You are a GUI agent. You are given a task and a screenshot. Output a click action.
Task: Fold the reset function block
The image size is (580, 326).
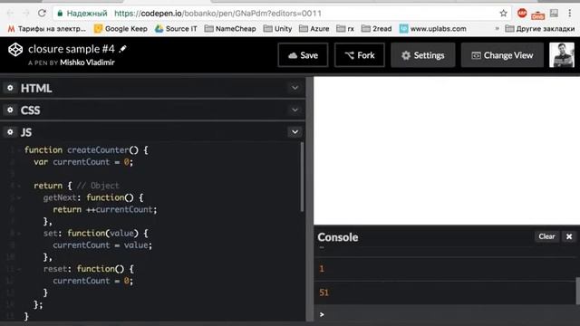pyautogui.click(x=19, y=269)
